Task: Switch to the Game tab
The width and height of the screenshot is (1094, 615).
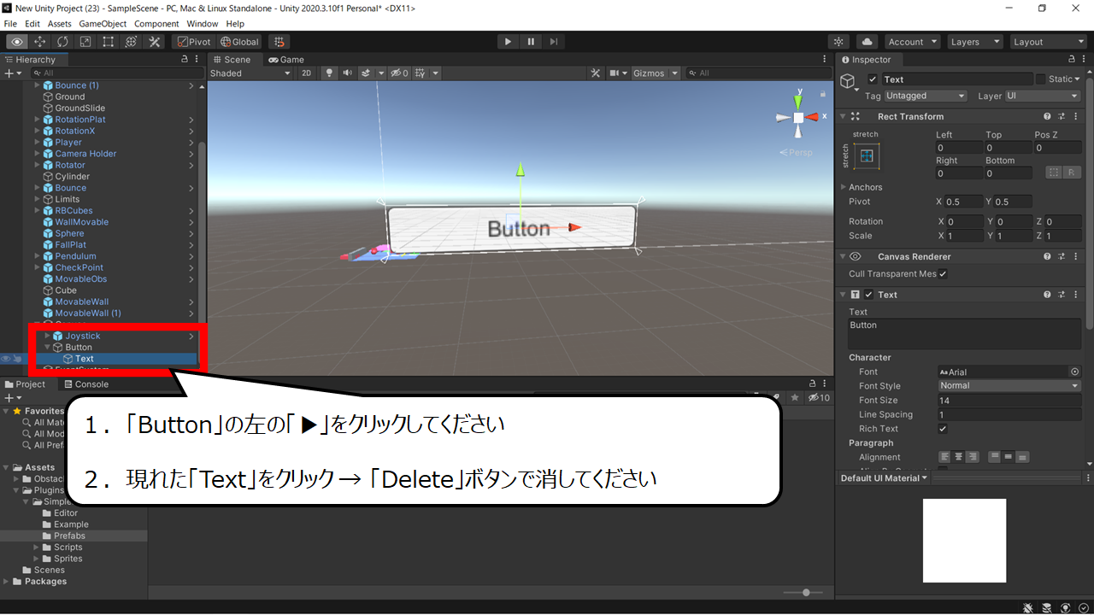Action: 286,60
